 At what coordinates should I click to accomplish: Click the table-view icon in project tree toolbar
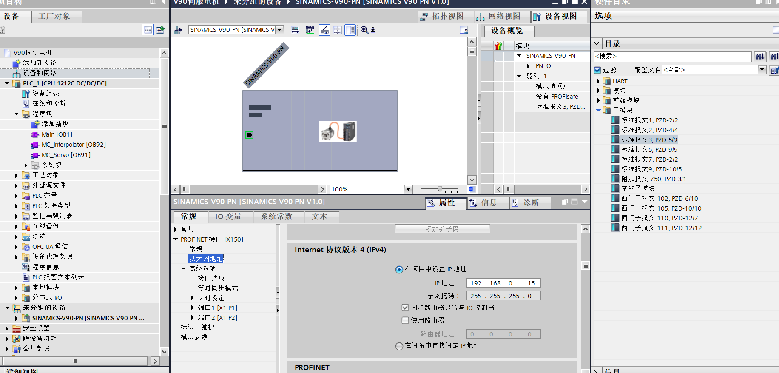148,30
